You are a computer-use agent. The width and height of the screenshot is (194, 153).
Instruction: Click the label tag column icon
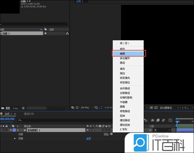click(46, 29)
